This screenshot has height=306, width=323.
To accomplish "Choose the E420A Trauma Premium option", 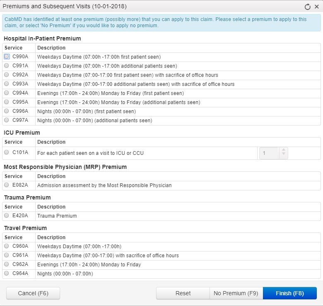I will point(7,216).
